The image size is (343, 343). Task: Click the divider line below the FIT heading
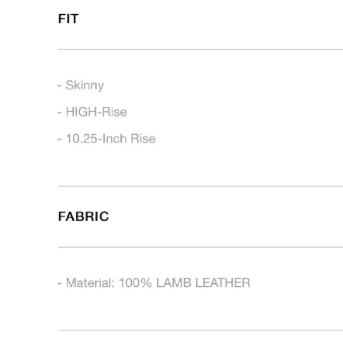(200, 50)
